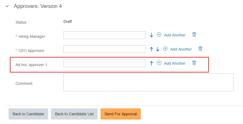Click plus icon in CEO Approves row
The image size is (243, 124).
tap(165, 49)
